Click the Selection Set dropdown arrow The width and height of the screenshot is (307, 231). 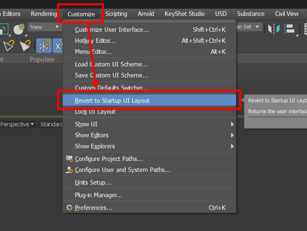[x=257, y=27]
